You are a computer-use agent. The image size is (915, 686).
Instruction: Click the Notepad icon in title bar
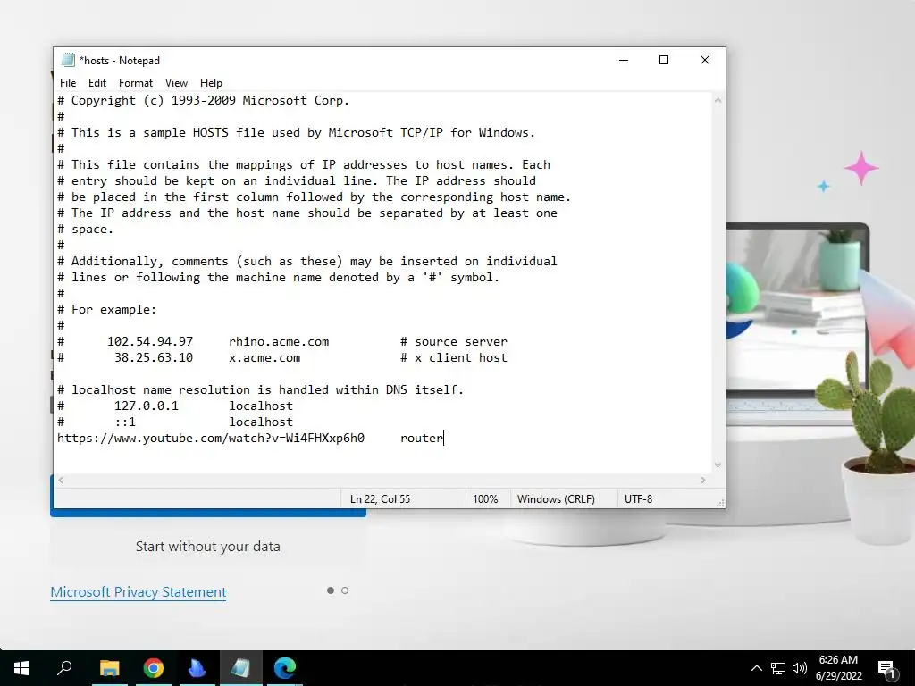pyautogui.click(x=68, y=60)
